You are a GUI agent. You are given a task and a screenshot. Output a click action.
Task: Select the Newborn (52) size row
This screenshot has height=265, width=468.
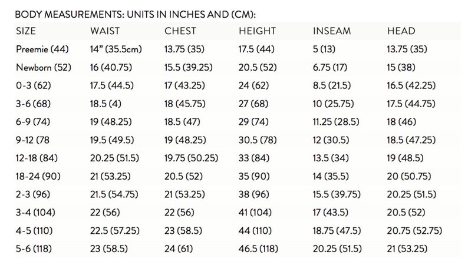[238, 67]
